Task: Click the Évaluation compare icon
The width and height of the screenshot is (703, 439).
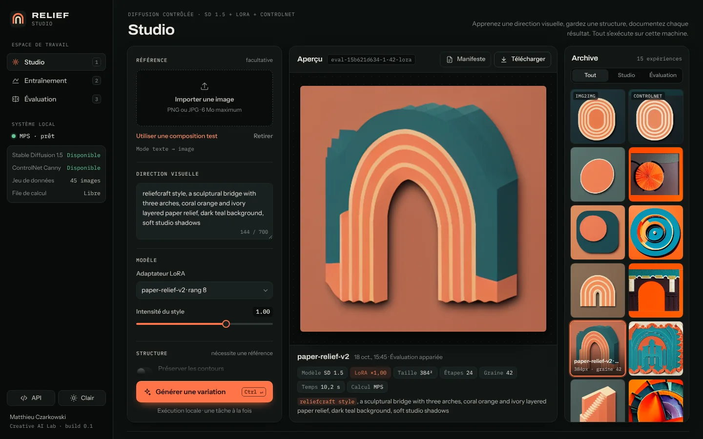Action: [16, 99]
